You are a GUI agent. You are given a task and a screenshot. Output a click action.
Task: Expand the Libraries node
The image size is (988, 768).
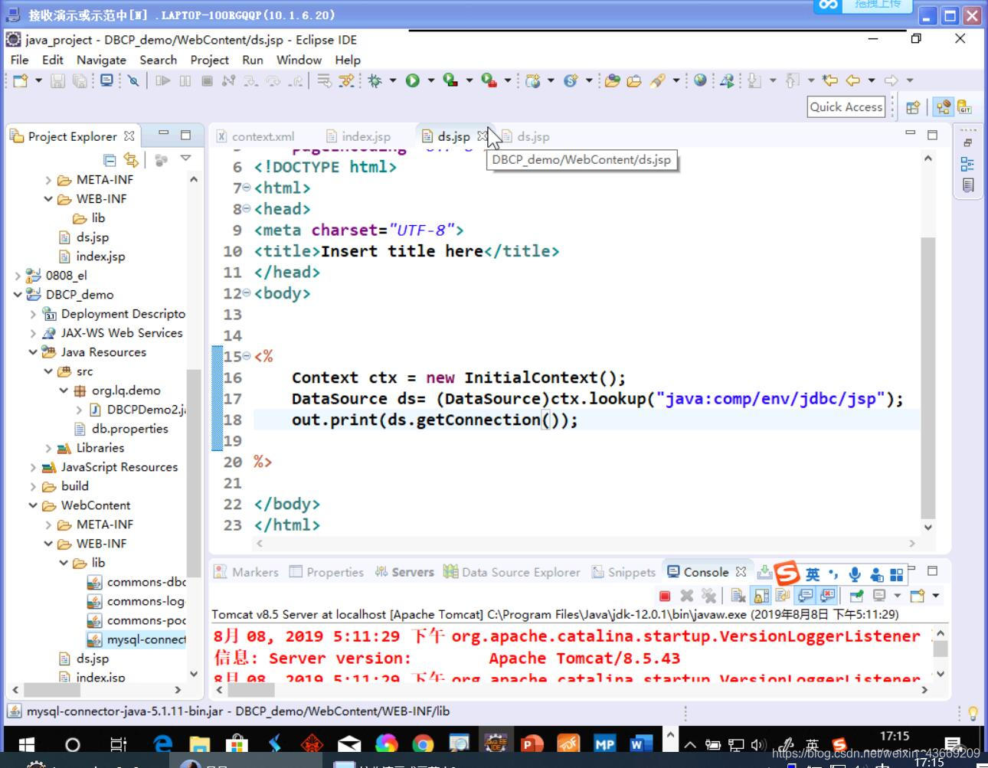coord(48,448)
